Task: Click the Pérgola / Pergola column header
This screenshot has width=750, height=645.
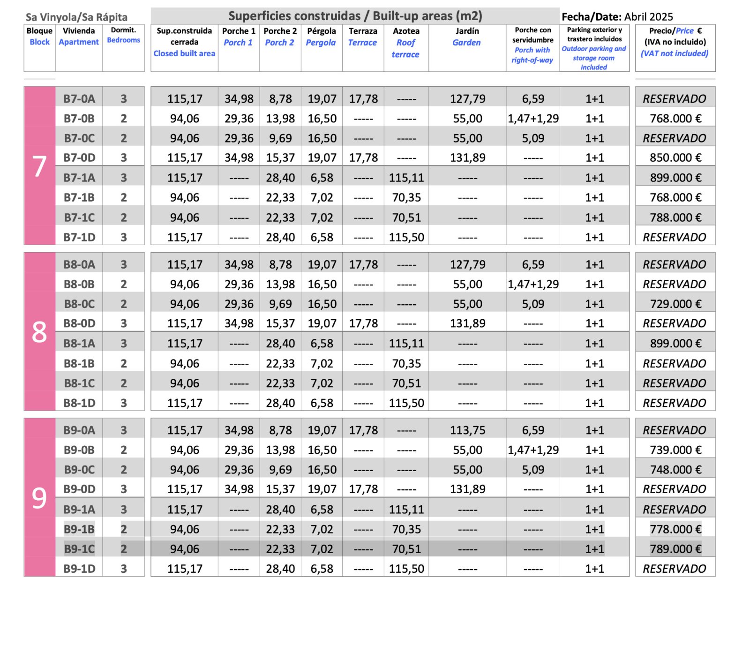Action: pos(321,37)
